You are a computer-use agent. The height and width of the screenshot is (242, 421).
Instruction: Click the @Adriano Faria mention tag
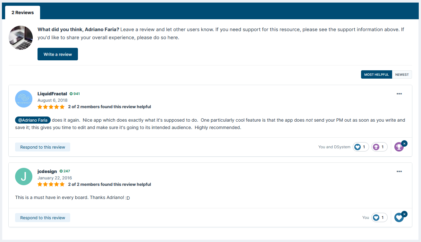click(x=33, y=120)
